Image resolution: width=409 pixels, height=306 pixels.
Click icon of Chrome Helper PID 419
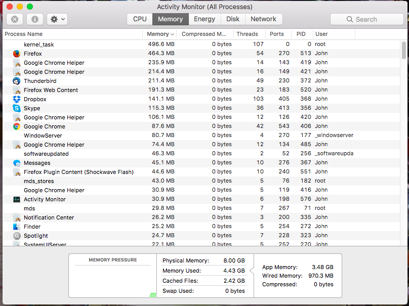[17, 63]
